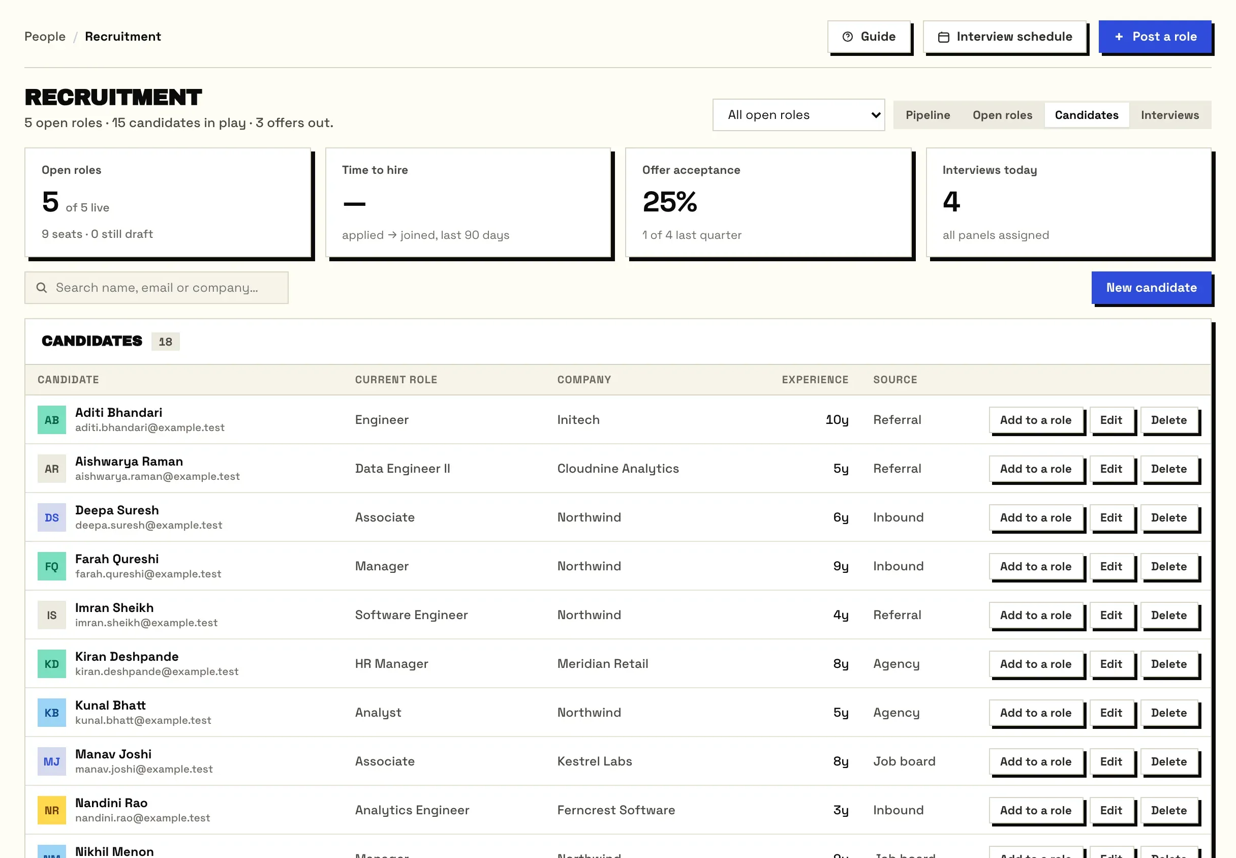The height and width of the screenshot is (858, 1236).
Task: Click the search magnifier icon
Action: [x=41, y=288]
